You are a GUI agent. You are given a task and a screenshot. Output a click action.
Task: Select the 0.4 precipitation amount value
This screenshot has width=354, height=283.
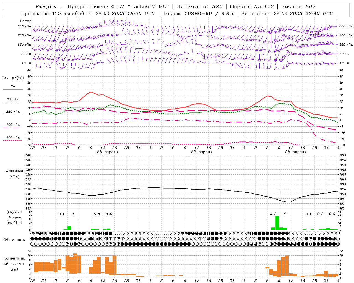pyautogui.click(x=109, y=214)
